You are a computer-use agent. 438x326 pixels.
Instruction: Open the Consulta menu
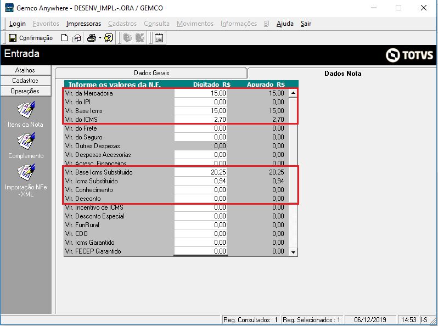pos(157,24)
